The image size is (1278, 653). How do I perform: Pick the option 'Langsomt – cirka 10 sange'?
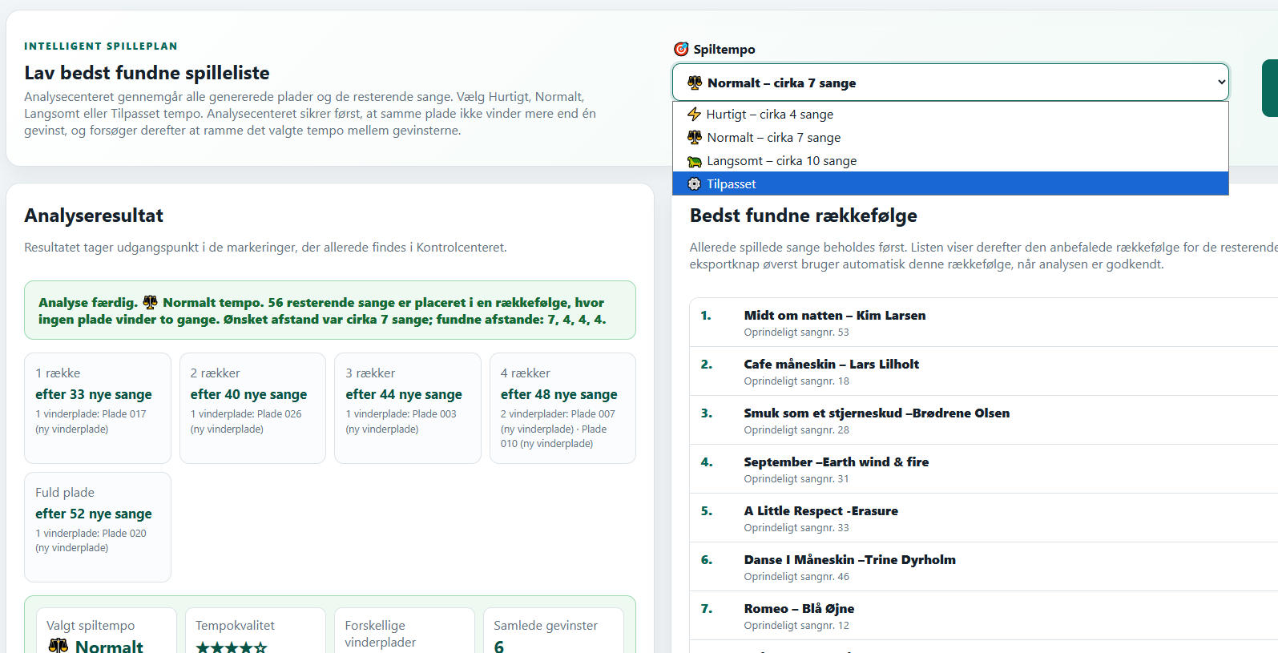coord(950,161)
